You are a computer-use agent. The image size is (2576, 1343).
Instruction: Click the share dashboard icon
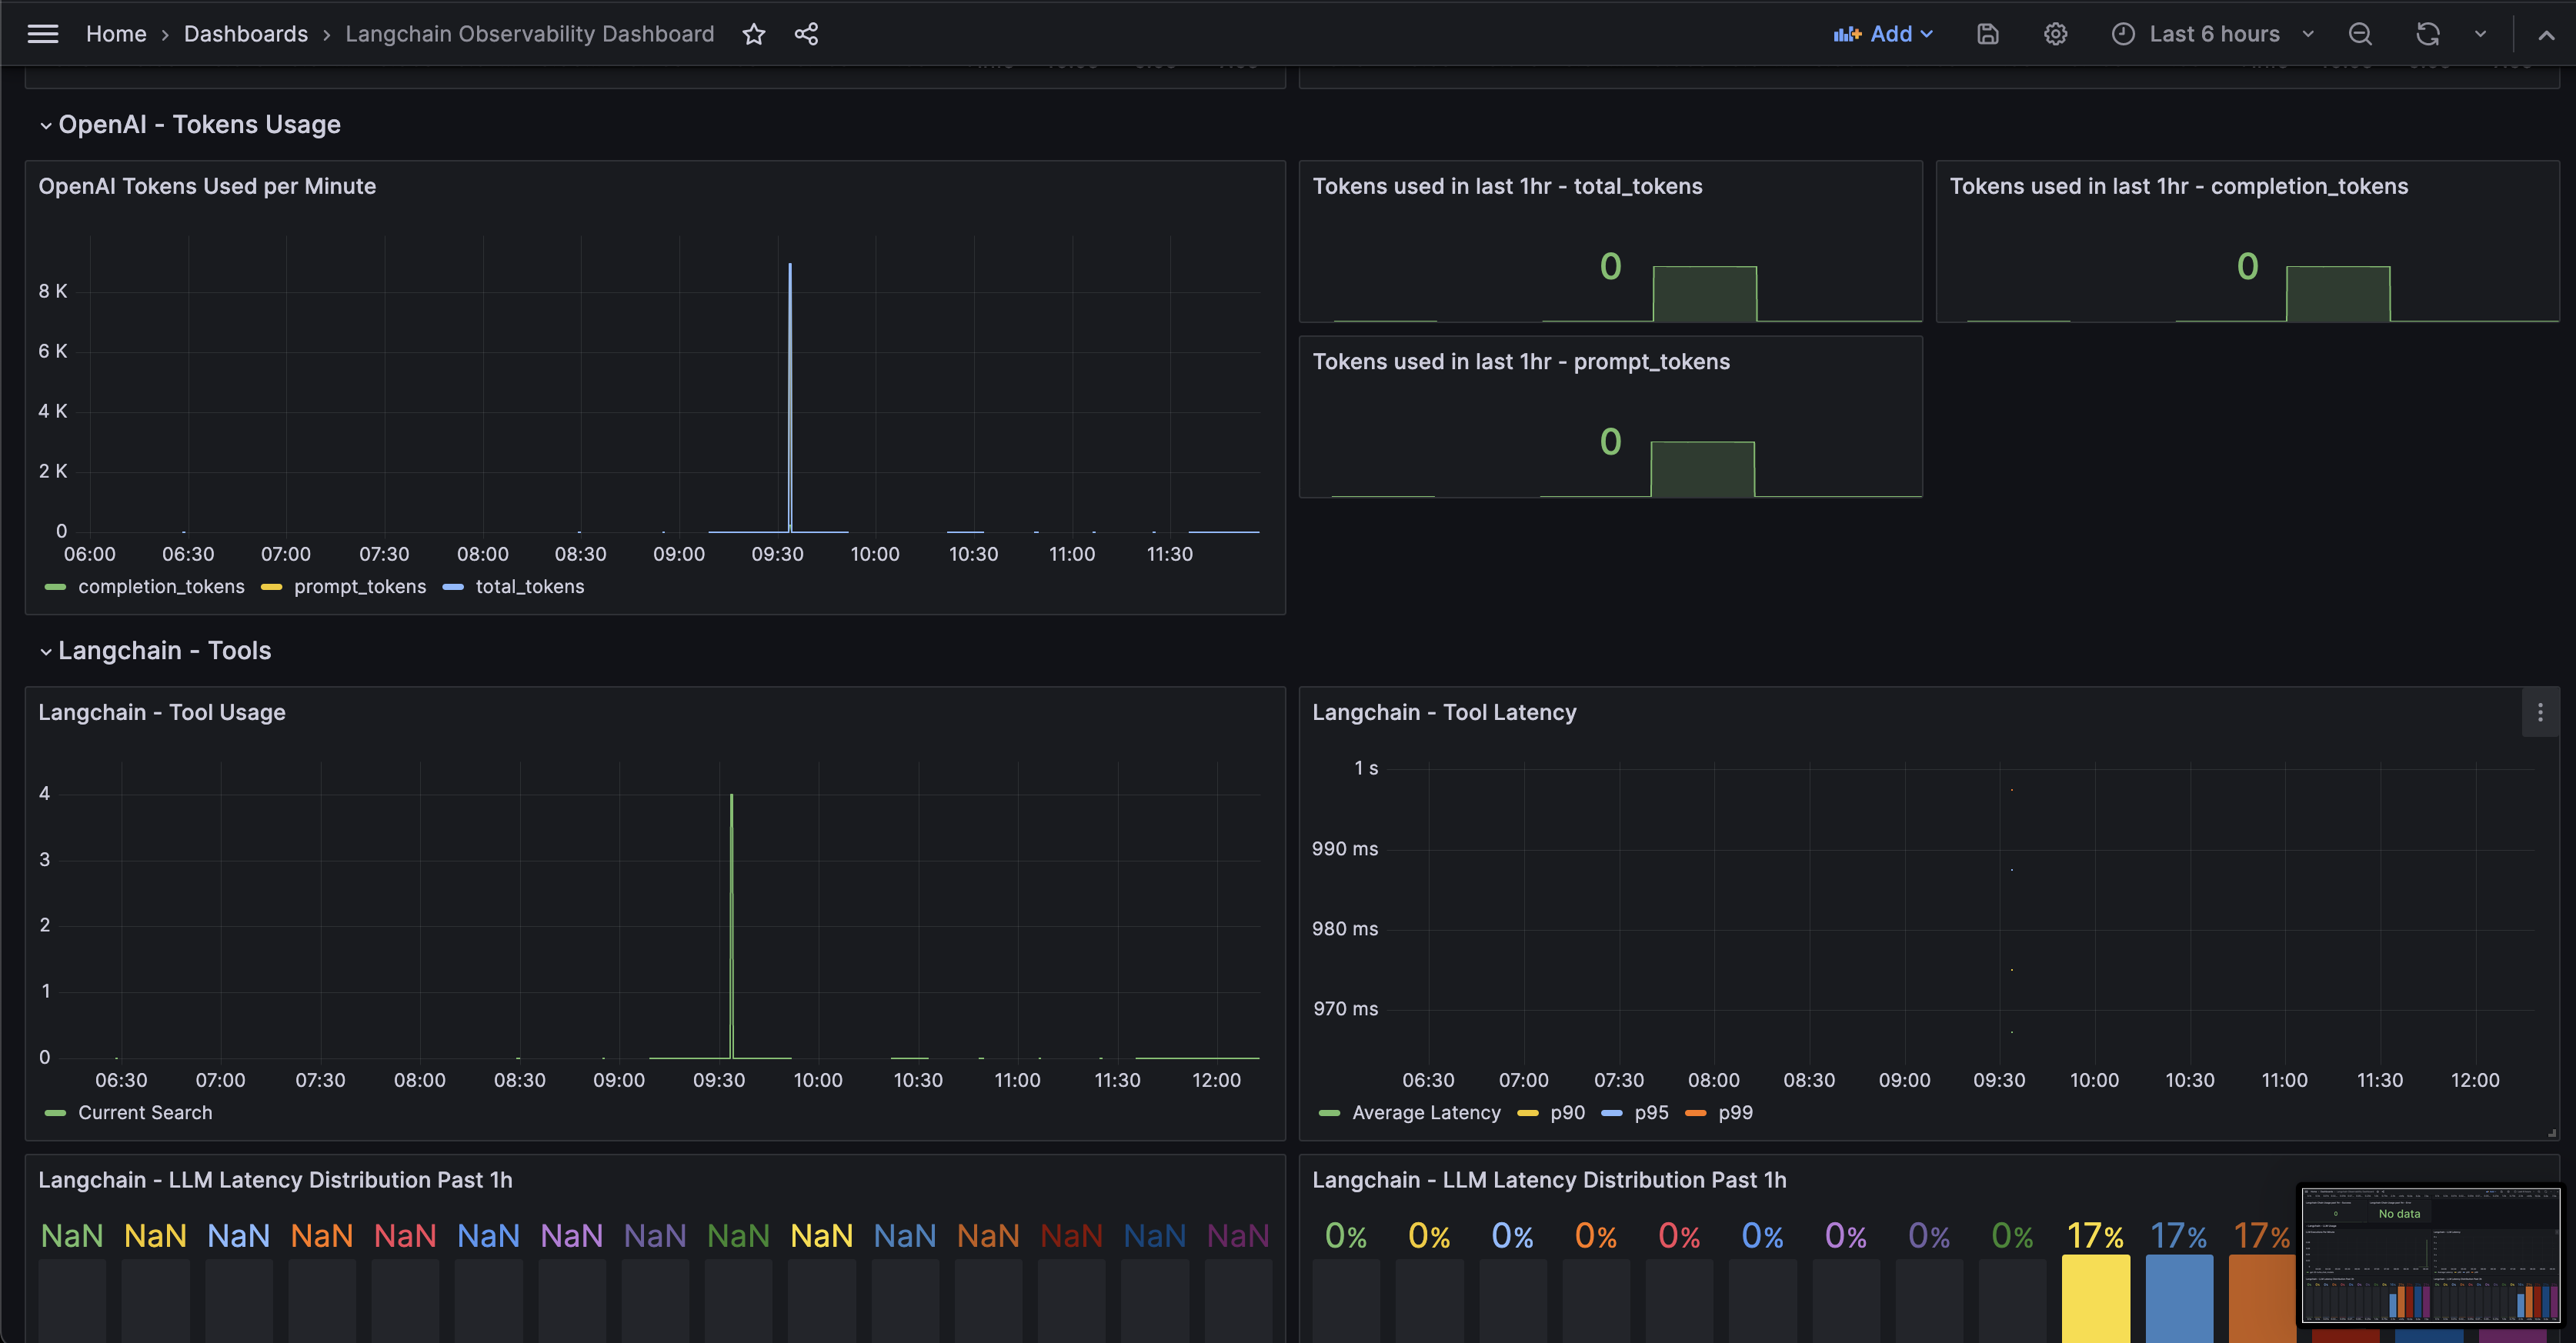(806, 34)
